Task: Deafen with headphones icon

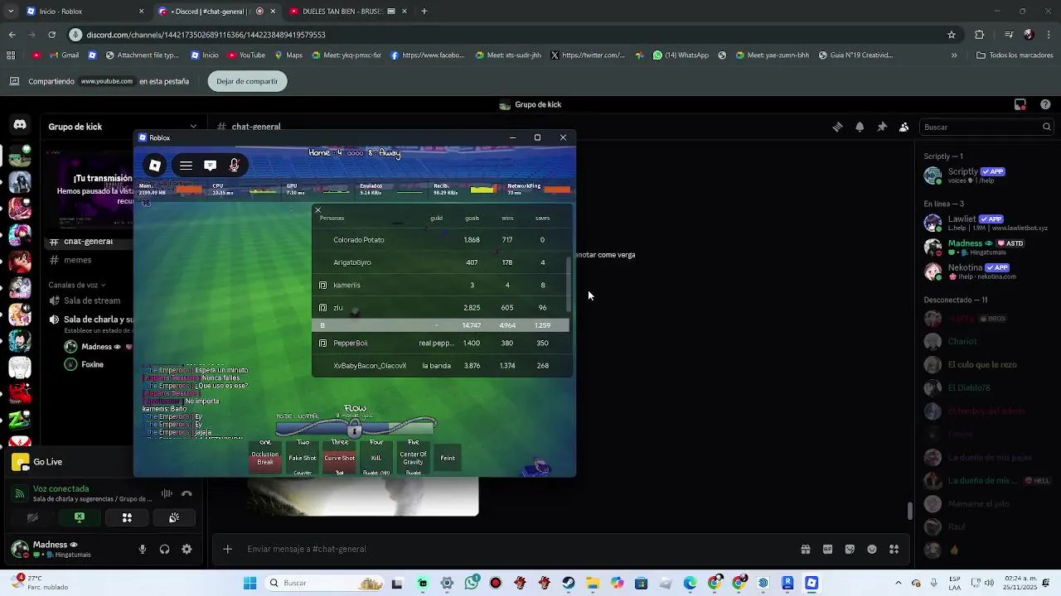Action: pyautogui.click(x=164, y=549)
